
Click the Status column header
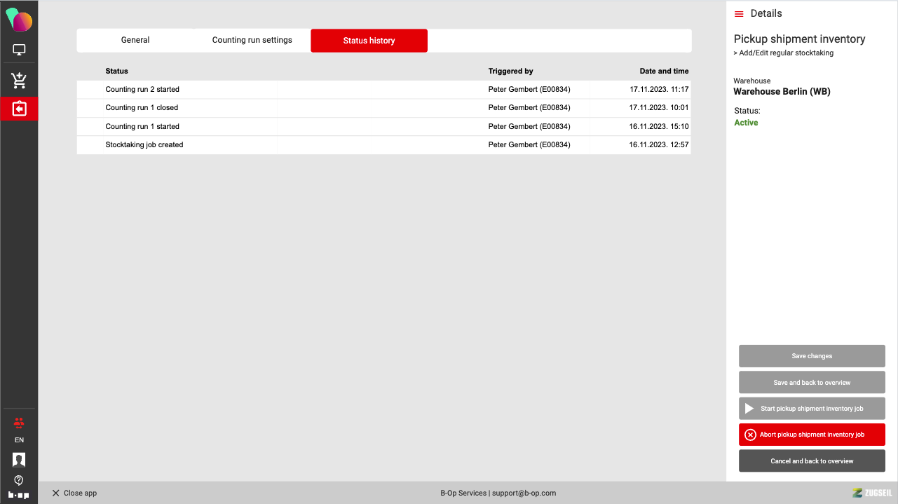[116, 71]
